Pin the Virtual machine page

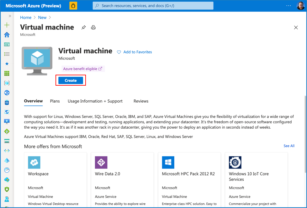84,27
